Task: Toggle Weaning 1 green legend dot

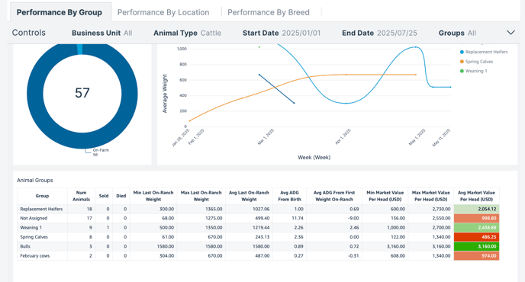Action: pyautogui.click(x=462, y=71)
